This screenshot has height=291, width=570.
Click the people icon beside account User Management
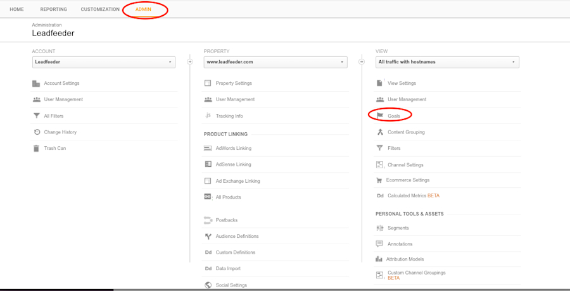36,99
